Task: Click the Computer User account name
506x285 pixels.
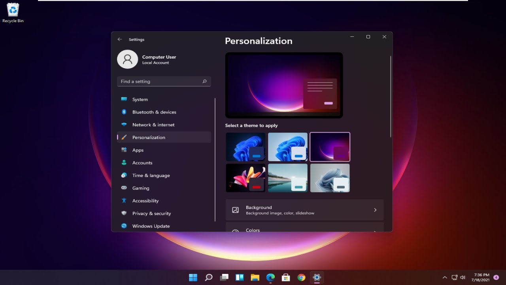Action: [159, 57]
